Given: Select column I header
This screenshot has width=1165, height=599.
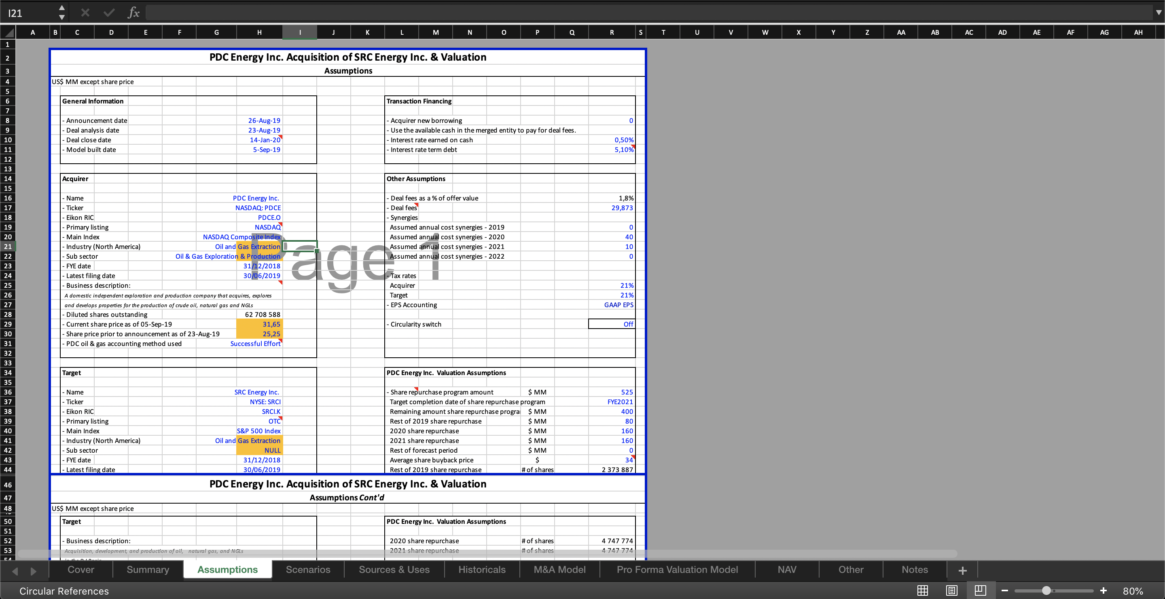Looking at the screenshot, I should click(x=300, y=32).
